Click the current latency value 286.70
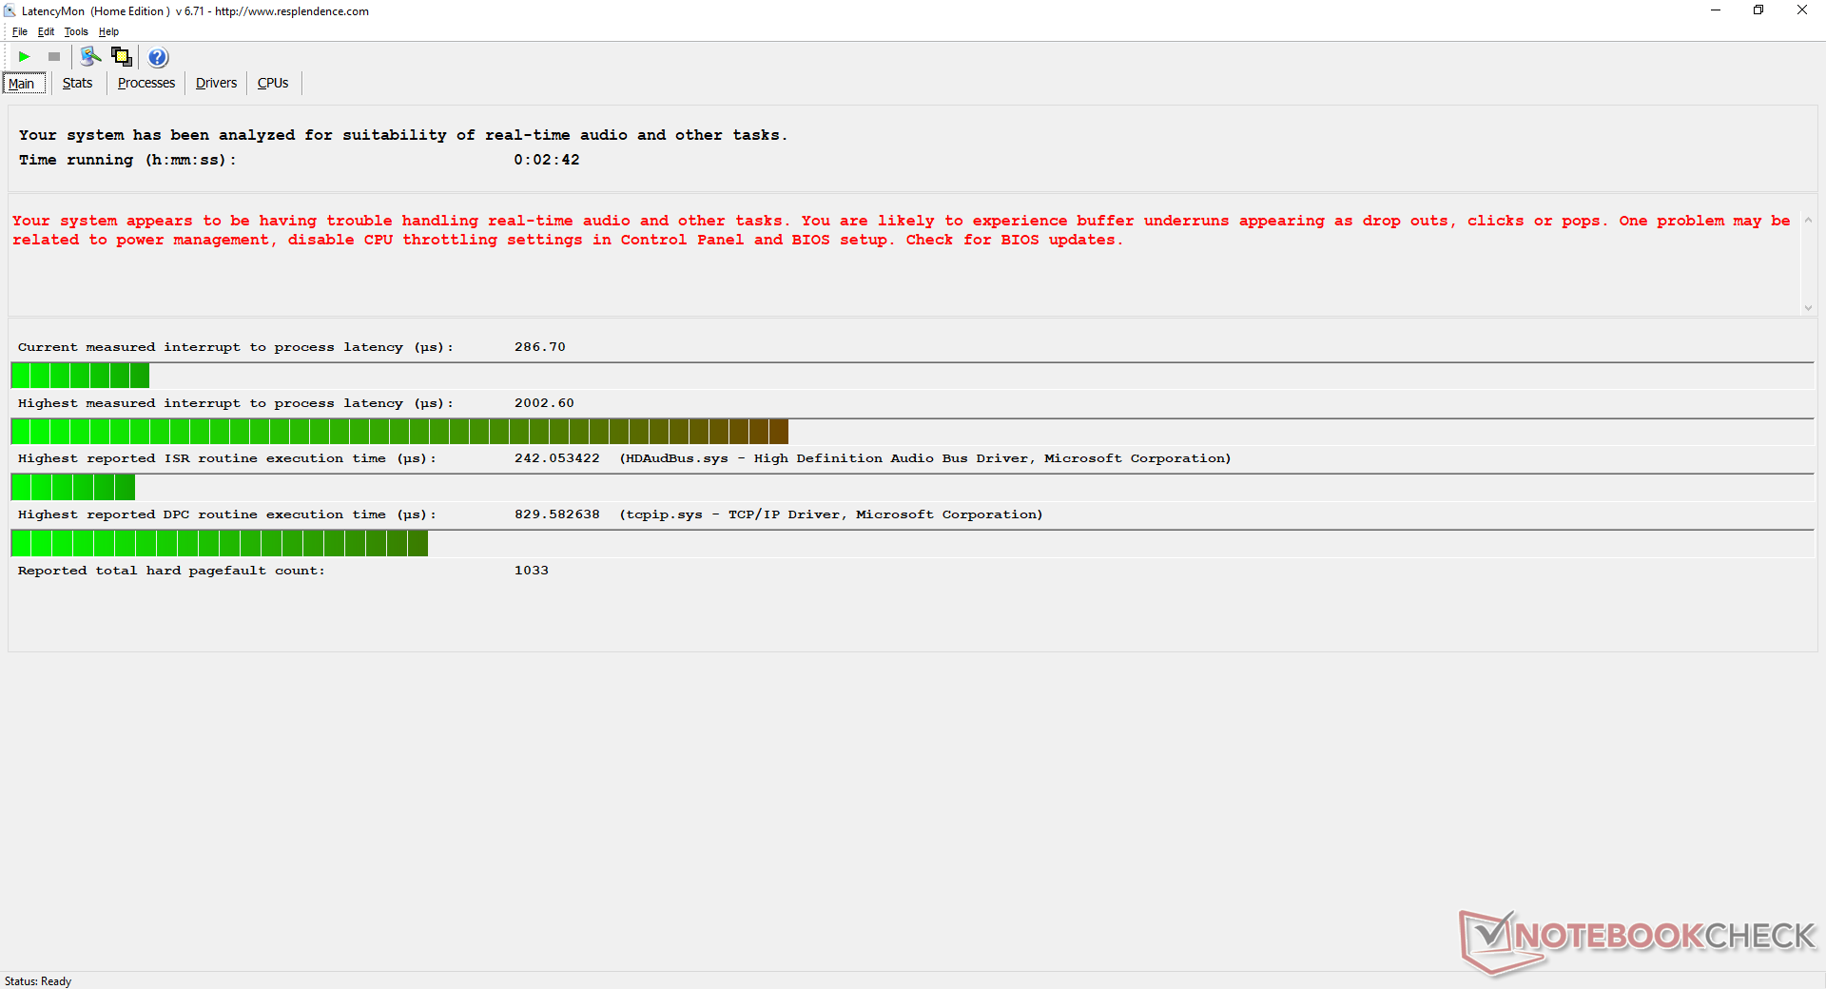 click(x=540, y=347)
